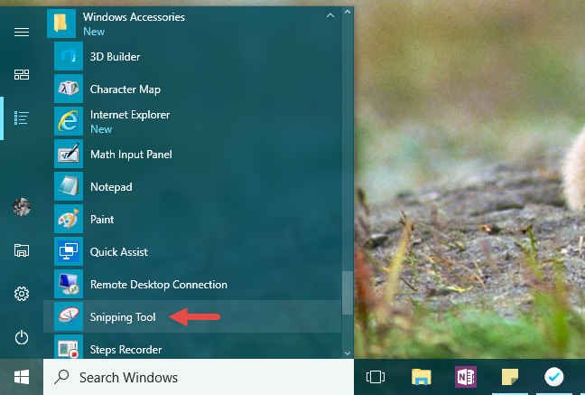
Task: Open File Explorer on the taskbar
Action: point(422,377)
